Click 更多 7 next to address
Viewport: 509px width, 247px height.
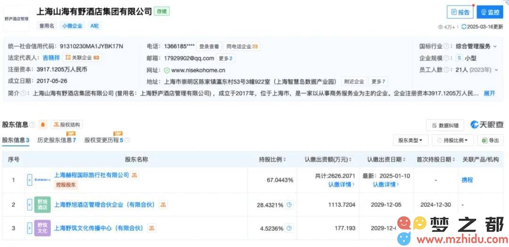(378, 81)
